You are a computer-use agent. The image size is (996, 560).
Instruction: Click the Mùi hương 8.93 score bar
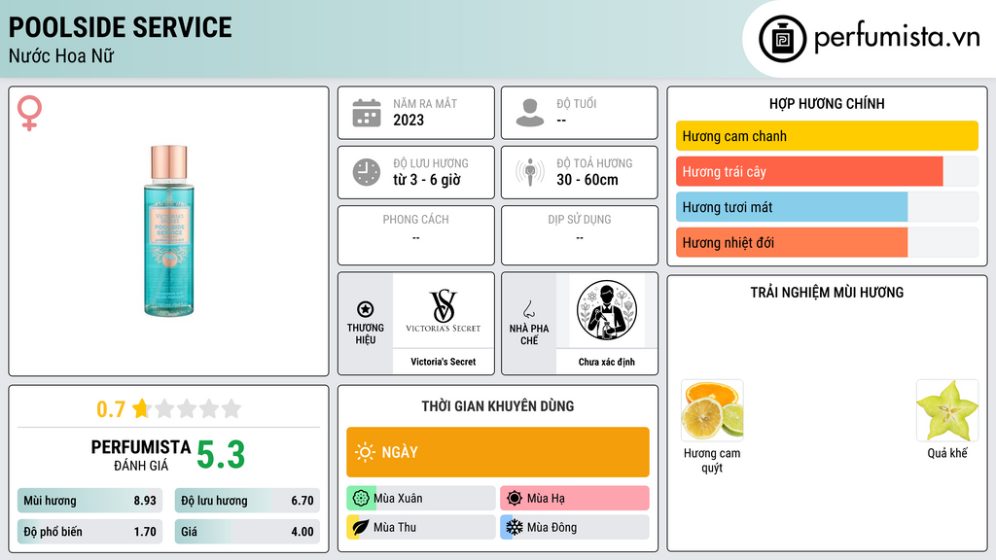tap(90, 501)
